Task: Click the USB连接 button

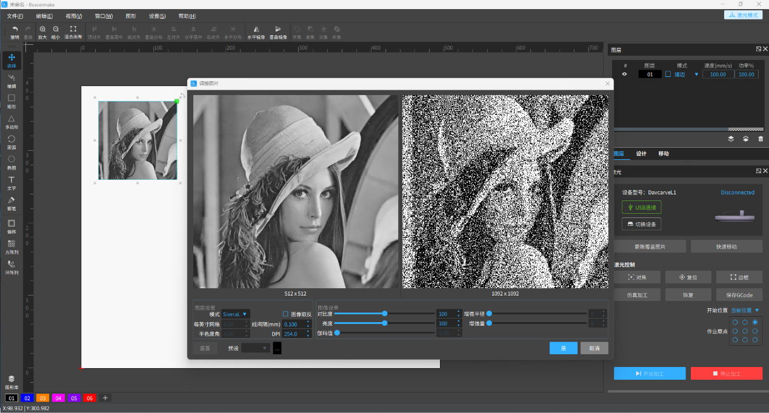Action: click(x=641, y=207)
